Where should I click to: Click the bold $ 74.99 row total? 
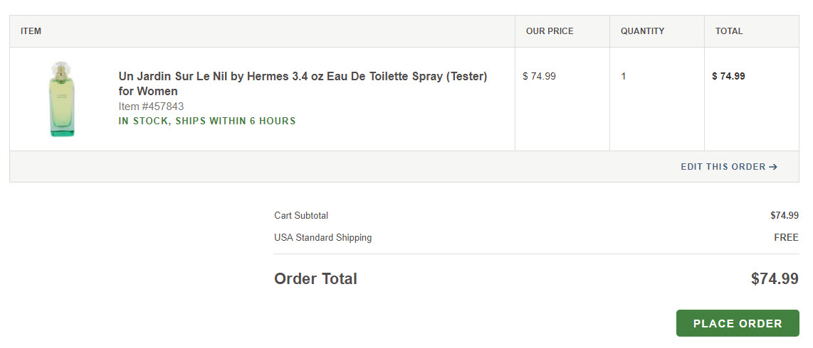[x=728, y=76]
